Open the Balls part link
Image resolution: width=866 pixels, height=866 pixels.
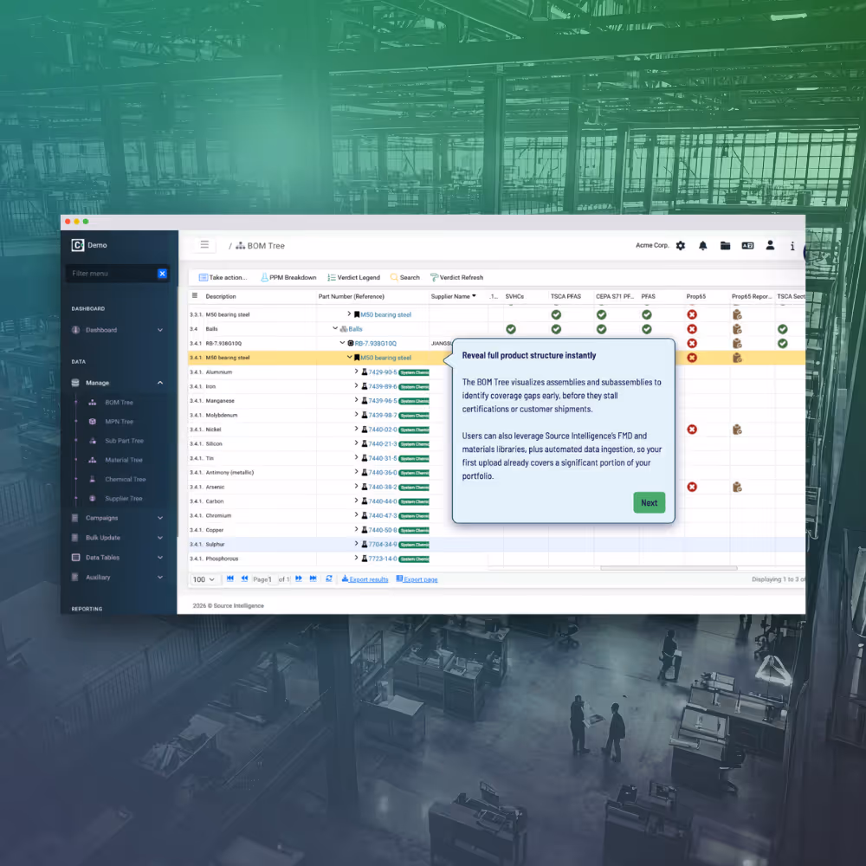coord(355,329)
